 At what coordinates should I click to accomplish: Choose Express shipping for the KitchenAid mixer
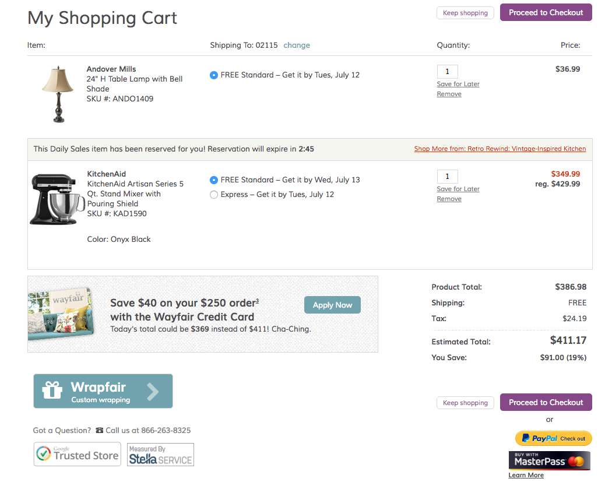point(214,195)
